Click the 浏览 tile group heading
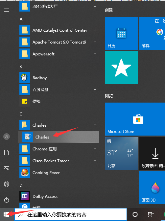165x221 pixels. pyautogui.click(x=109, y=96)
